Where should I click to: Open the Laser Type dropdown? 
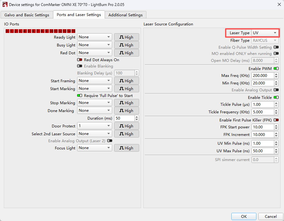point(265,33)
